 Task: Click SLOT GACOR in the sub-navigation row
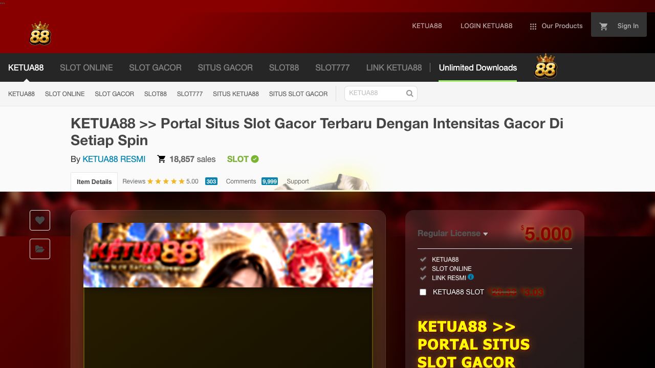pyautogui.click(x=115, y=94)
